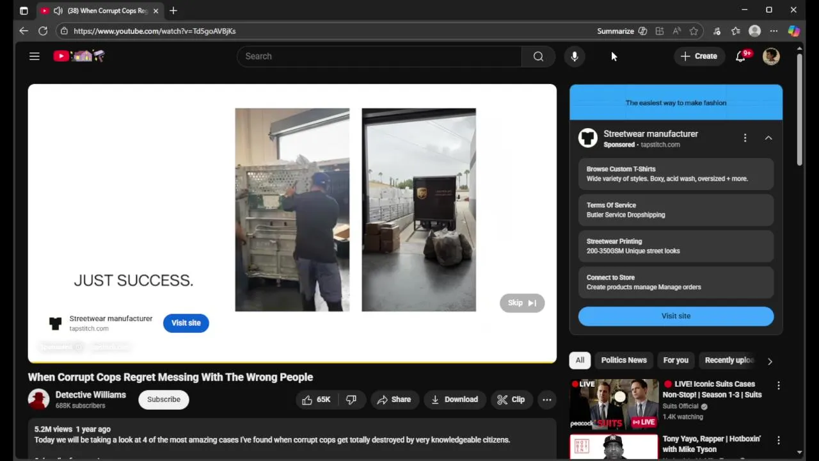Open Terms Of Service ad link
Screen dimensions: 819x461
click(676, 210)
